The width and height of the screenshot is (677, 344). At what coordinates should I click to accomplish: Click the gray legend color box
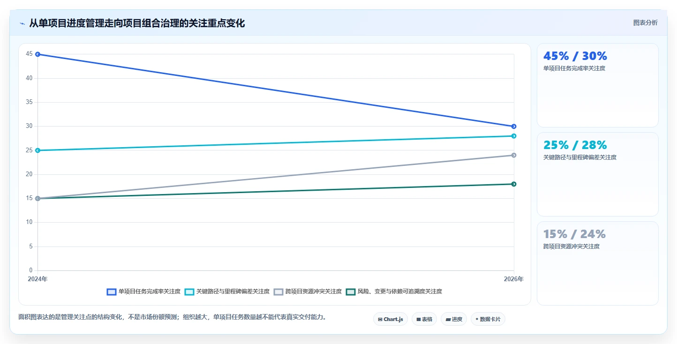[278, 292]
